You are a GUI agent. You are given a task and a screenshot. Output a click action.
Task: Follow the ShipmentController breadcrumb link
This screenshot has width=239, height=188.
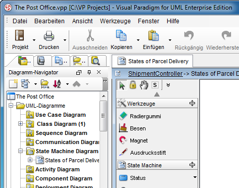tap(155, 74)
